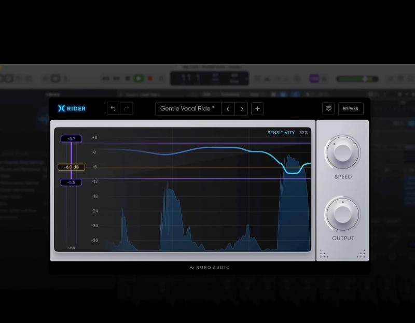Go to the previous preset

(x=228, y=109)
